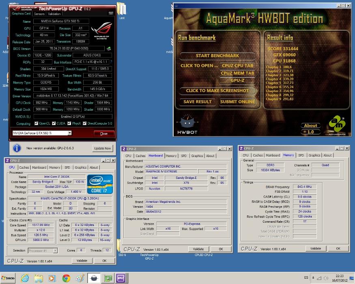This screenshot has width=355, height=284.
Task: Switch to the Sensors tab in GPU-Z
Action: tap(39, 14)
